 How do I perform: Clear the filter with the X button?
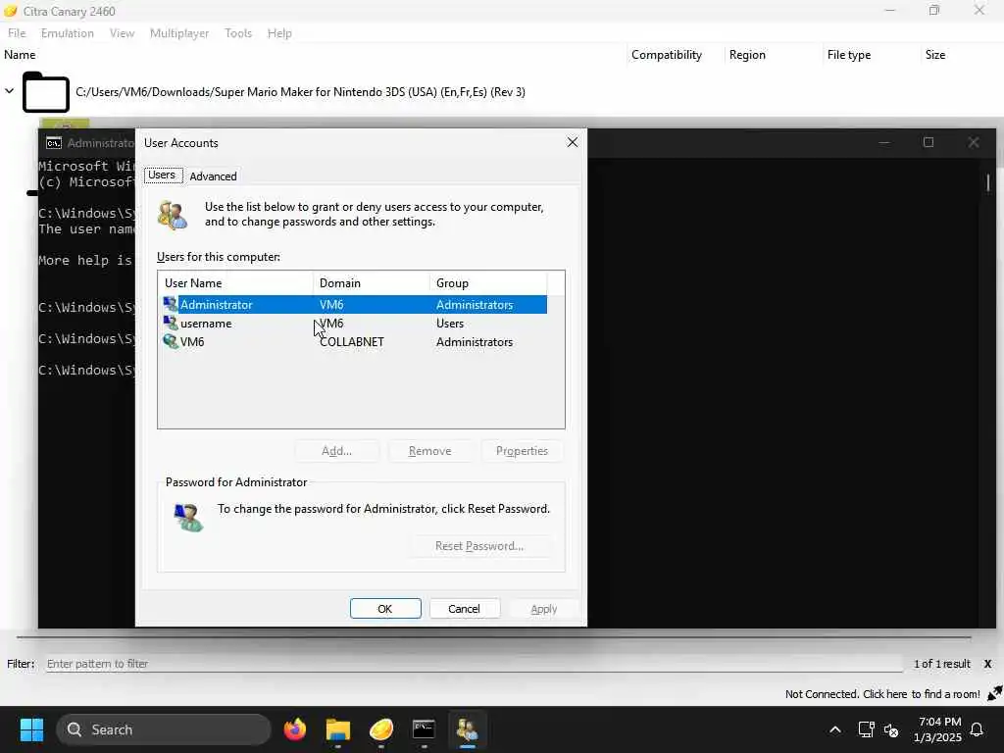click(987, 664)
